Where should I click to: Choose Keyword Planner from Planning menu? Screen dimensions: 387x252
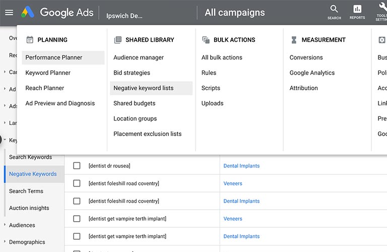(48, 73)
